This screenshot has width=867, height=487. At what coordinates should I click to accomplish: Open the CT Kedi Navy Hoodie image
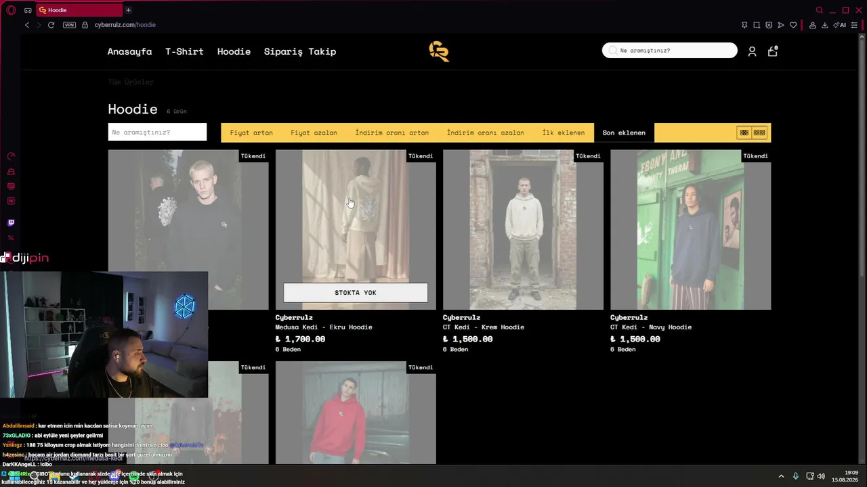pos(690,229)
